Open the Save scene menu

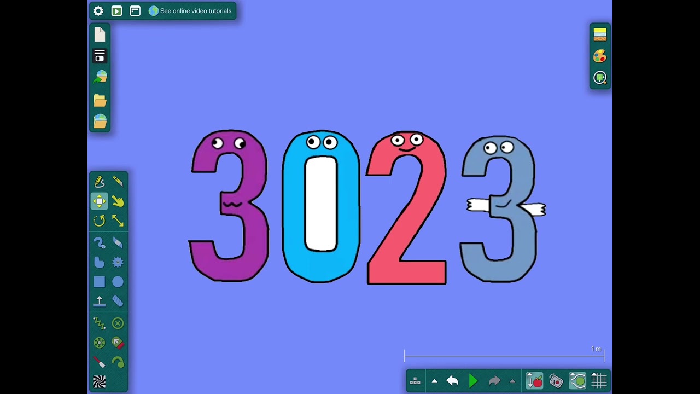click(x=100, y=56)
